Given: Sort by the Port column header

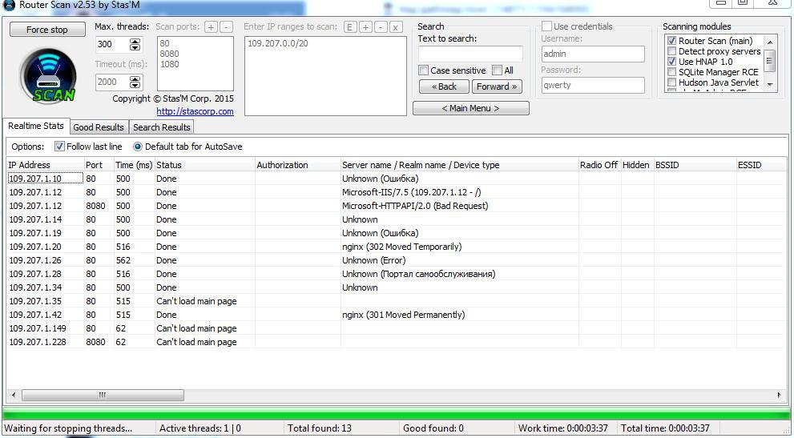Looking at the screenshot, I should [x=99, y=165].
